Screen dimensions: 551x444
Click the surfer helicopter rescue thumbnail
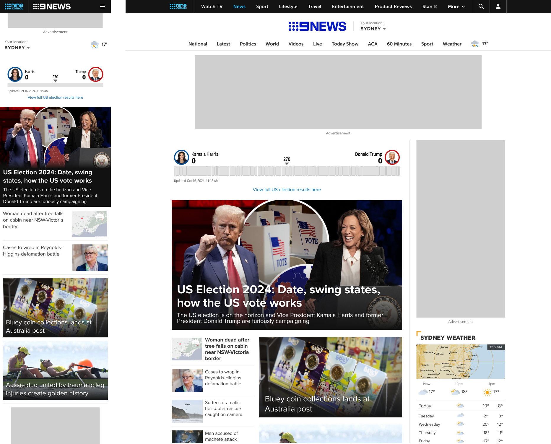pyautogui.click(x=187, y=411)
